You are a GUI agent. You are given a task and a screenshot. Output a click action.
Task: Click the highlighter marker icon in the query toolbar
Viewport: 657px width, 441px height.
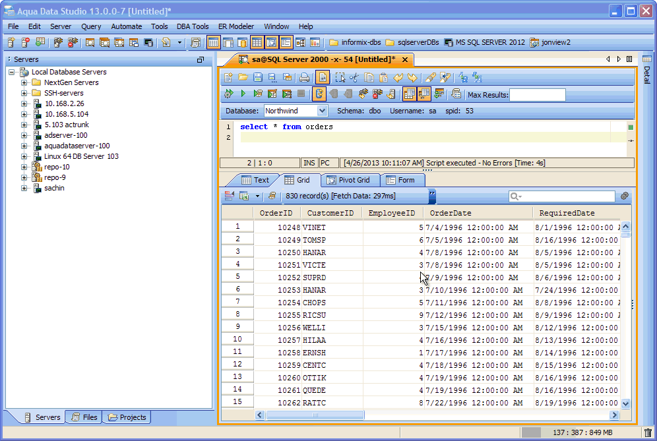pos(430,78)
